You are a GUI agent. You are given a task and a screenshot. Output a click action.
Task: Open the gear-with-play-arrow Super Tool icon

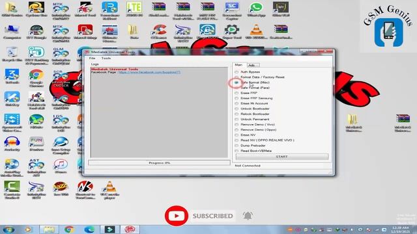coord(232,32)
